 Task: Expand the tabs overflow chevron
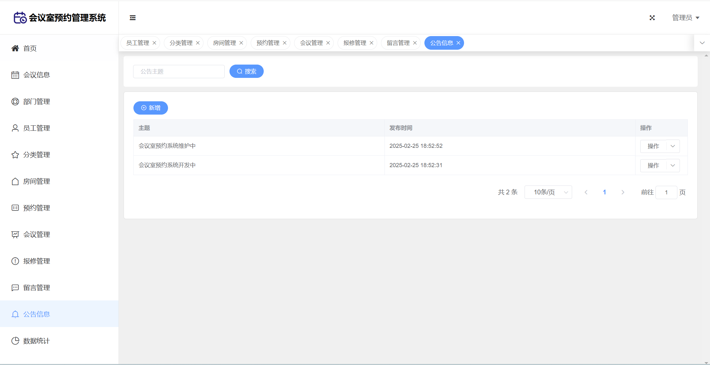click(702, 43)
